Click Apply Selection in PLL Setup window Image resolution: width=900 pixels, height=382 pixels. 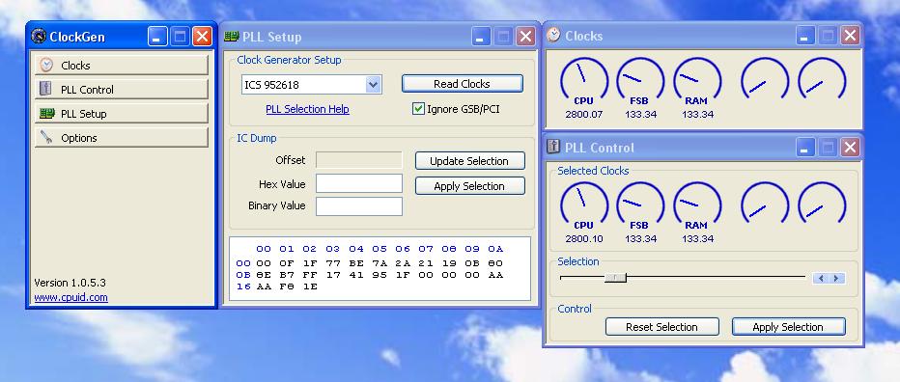pos(469,186)
